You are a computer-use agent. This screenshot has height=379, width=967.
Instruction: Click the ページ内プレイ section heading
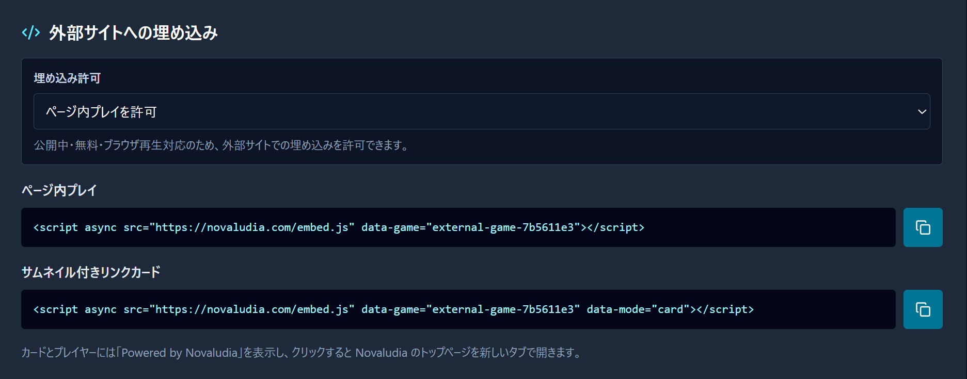[x=59, y=190]
